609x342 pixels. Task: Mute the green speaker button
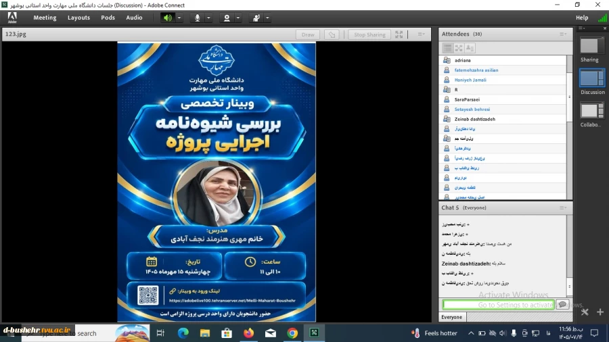167,18
